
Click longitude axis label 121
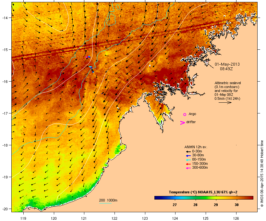[x=84, y=218]
